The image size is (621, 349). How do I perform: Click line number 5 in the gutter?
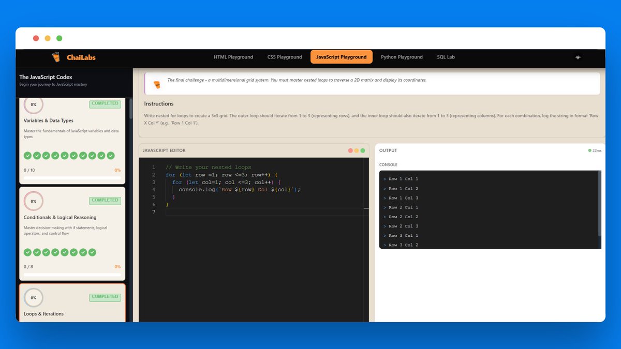coord(154,197)
